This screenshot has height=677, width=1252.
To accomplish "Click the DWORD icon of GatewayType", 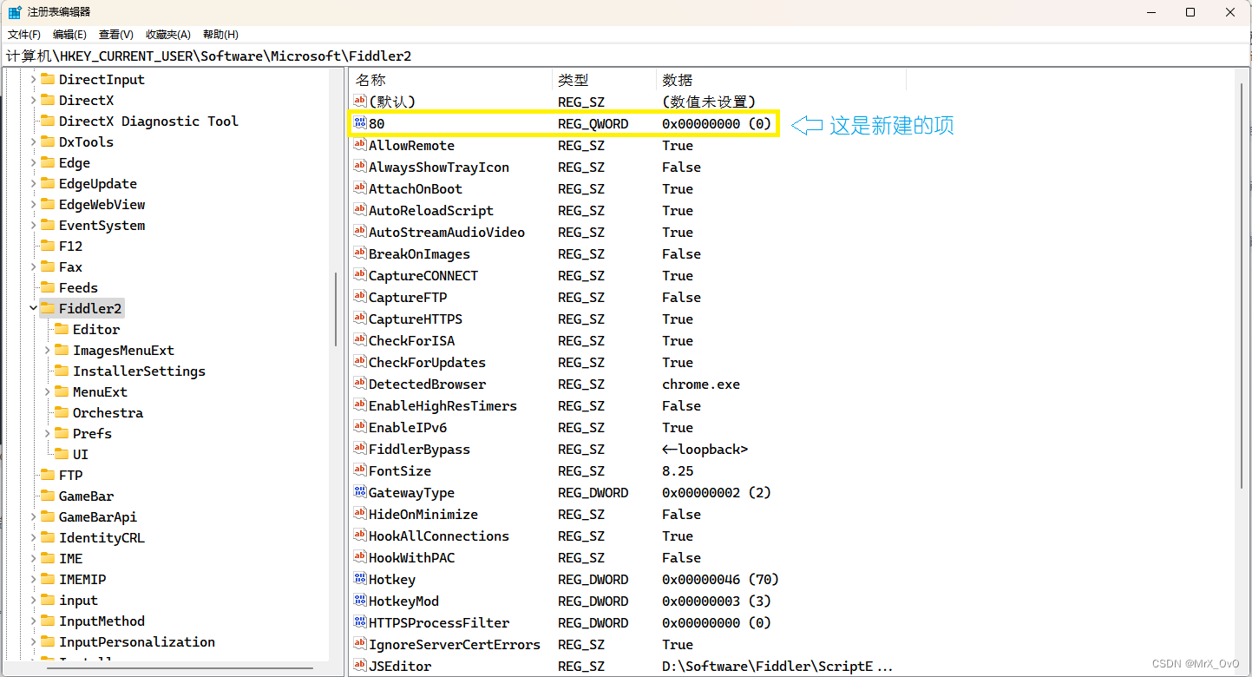I will tap(360, 492).
